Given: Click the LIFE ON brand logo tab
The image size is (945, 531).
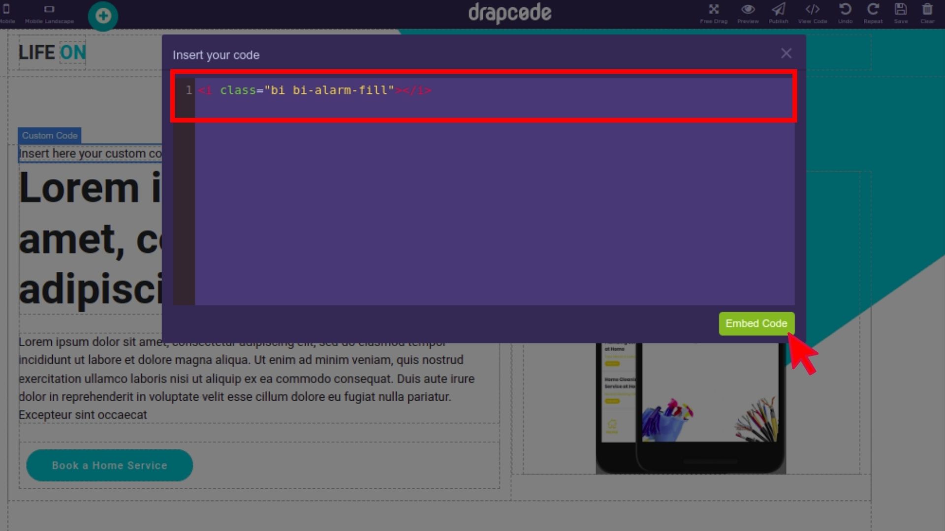Looking at the screenshot, I should (x=51, y=52).
